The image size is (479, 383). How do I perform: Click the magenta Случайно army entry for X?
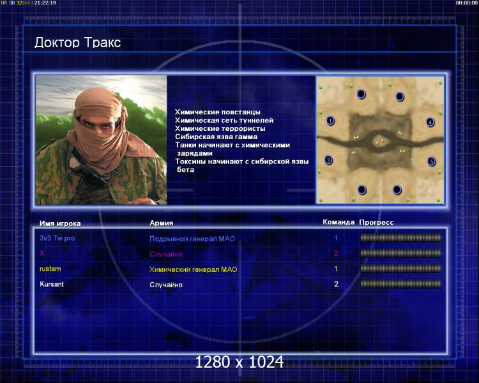pos(166,254)
